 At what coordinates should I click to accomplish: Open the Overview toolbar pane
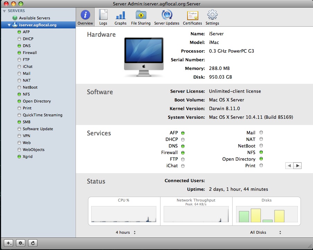point(85,17)
